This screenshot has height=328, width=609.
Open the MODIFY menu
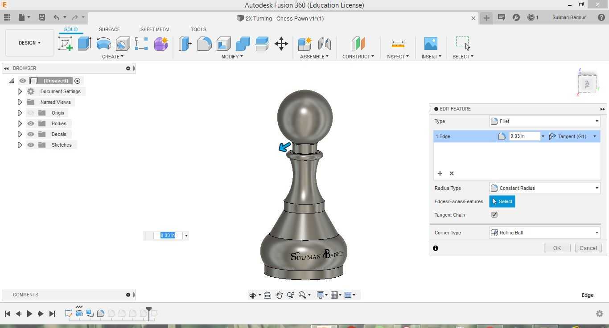coord(232,57)
